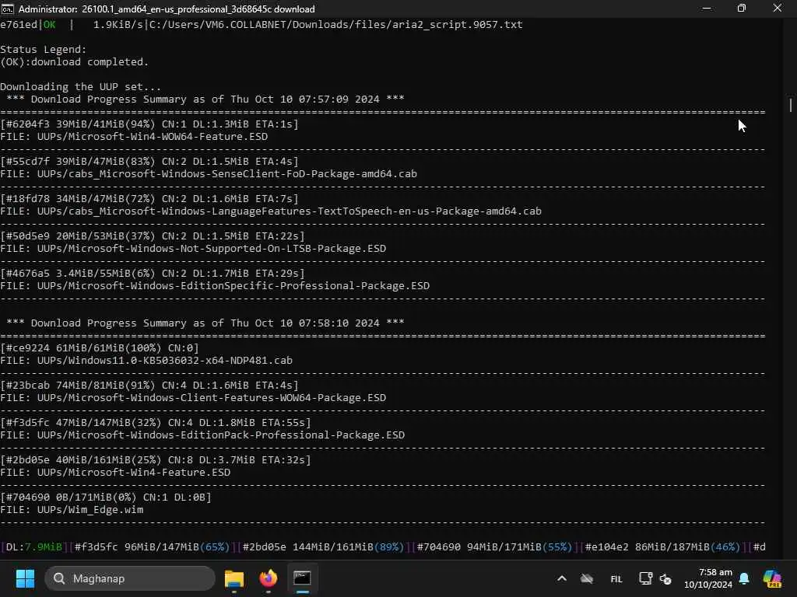Click the '#2bd05e 40MiB/161MiB(25%)' progress line

(x=156, y=460)
